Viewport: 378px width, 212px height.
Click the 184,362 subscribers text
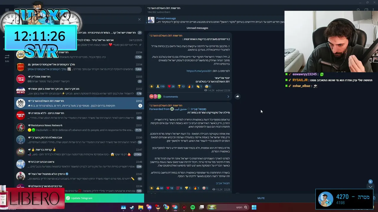(x=159, y=12)
